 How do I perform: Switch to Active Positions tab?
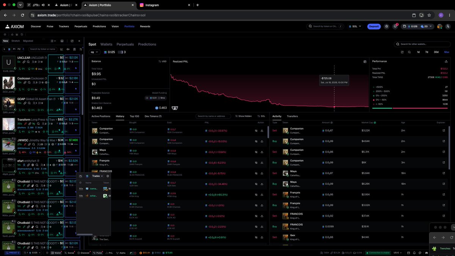pyautogui.click(x=101, y=116)
